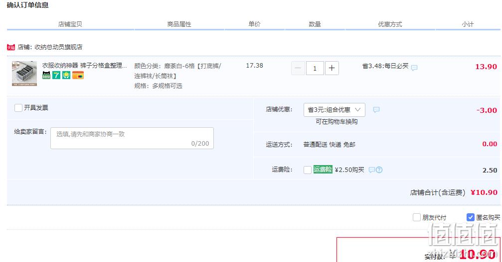Image resolution: width=502 pixels, height=262 pixels.
Task: Click the 省3.48:每日必买 discount text
Action: pyautogui.click(x=385, y=66)
